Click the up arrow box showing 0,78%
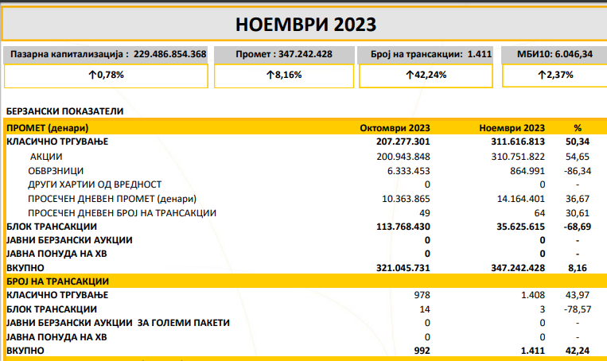The width and height of the screenshot is (607, 361). [x=106, y=76]
